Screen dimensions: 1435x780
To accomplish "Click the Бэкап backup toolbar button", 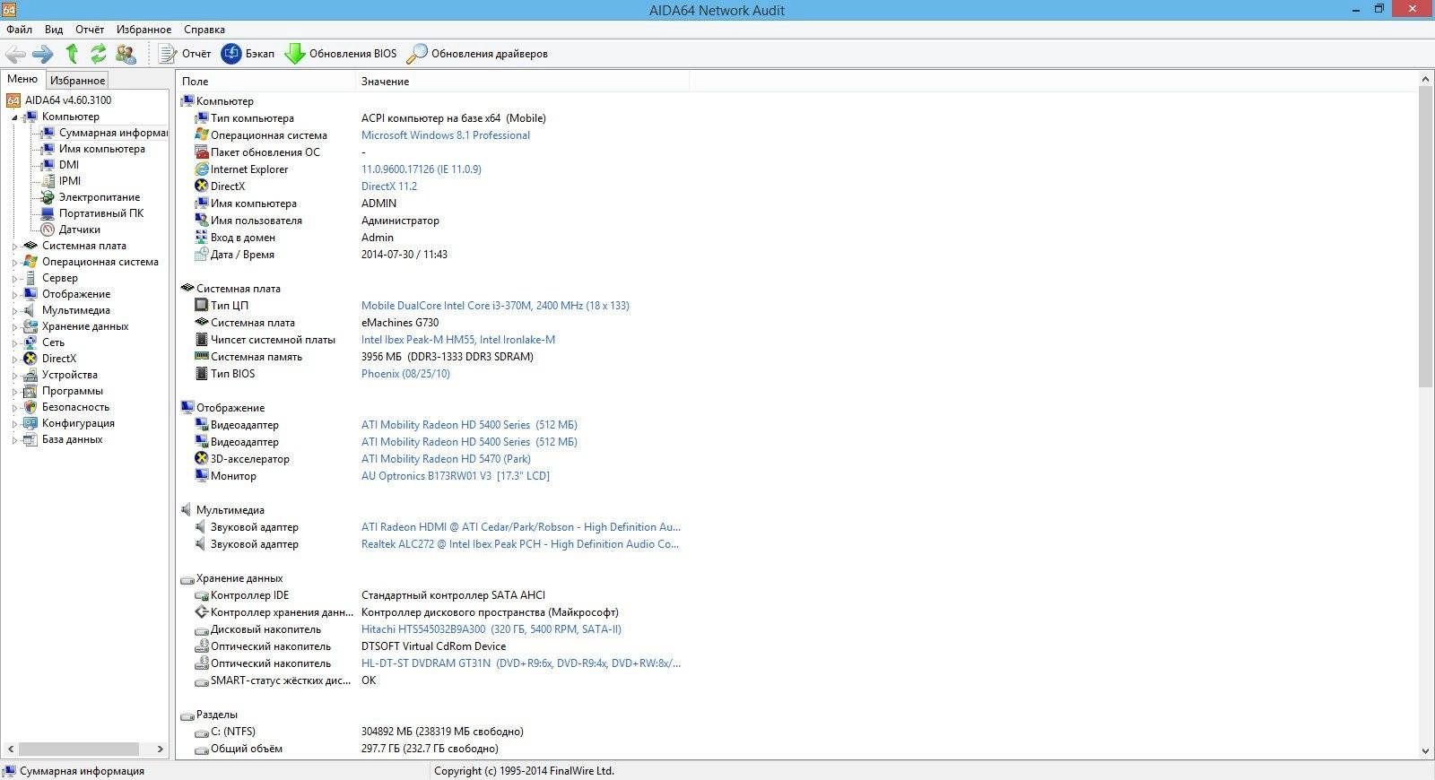I will (248, 54).
